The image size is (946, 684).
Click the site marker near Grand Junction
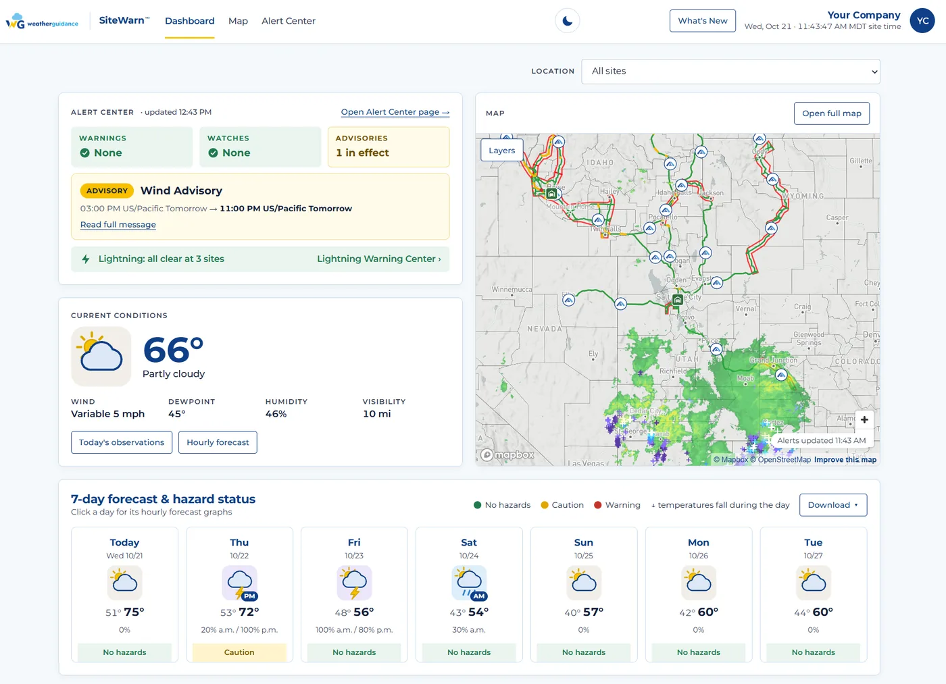(781, 375)
